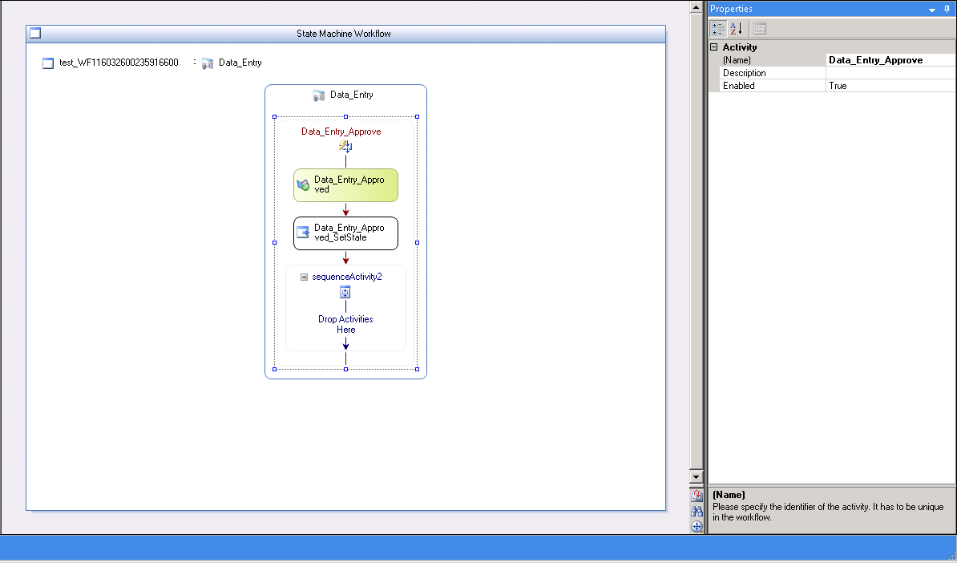Viewport: 957px width, 563px height.
Task: Collapse sequenceActivity2 with the minus box
Action: pyautogui.click(x=304, y=277)
